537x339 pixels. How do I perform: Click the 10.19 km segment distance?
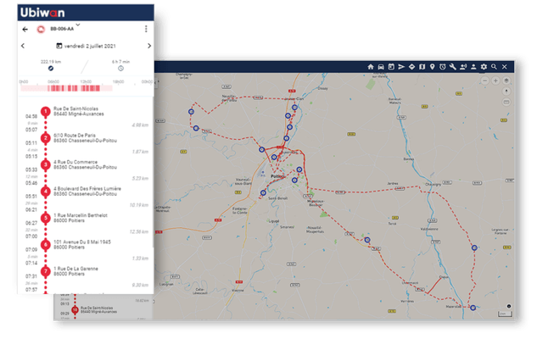[138, 205]
